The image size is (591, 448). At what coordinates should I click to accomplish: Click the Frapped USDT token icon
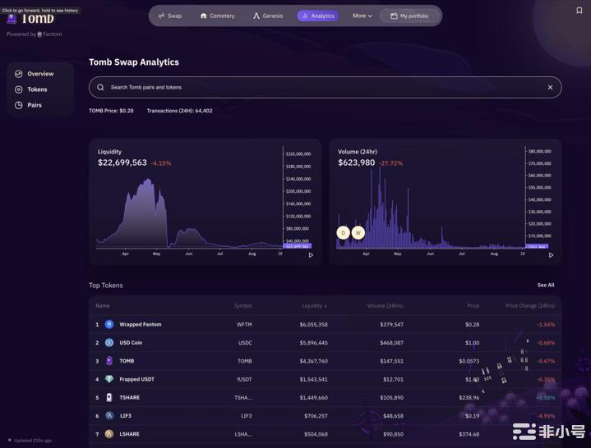109,379
